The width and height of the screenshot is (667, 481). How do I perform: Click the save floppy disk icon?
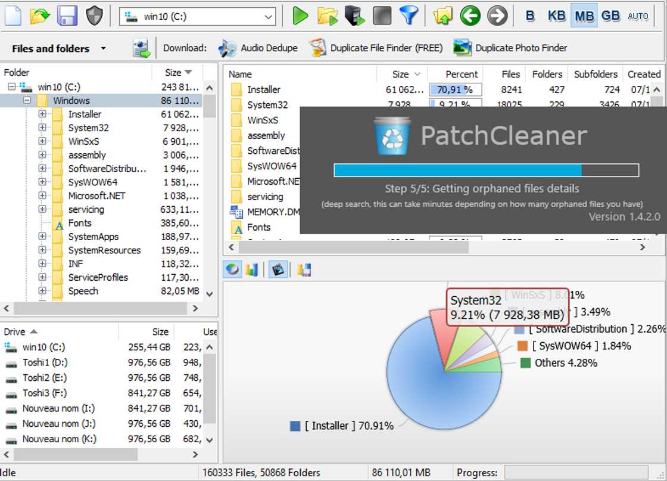pos(67,16)
